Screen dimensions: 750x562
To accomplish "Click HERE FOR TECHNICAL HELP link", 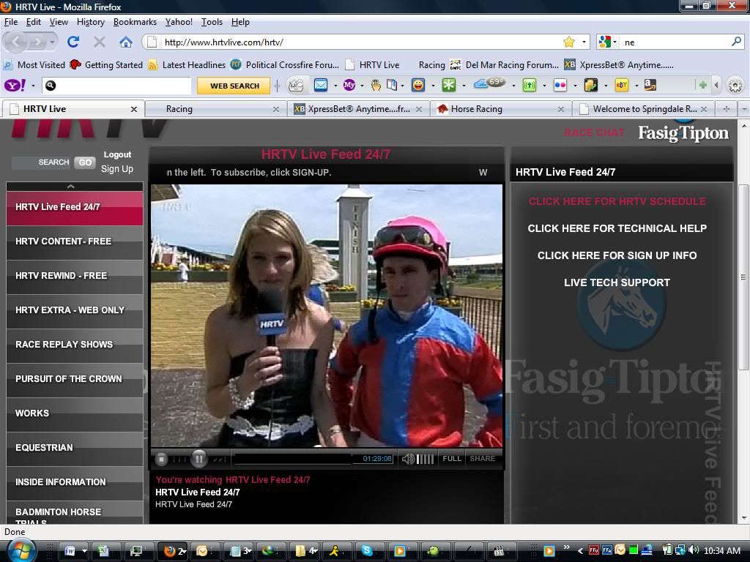I will click(x=617, y=228).
